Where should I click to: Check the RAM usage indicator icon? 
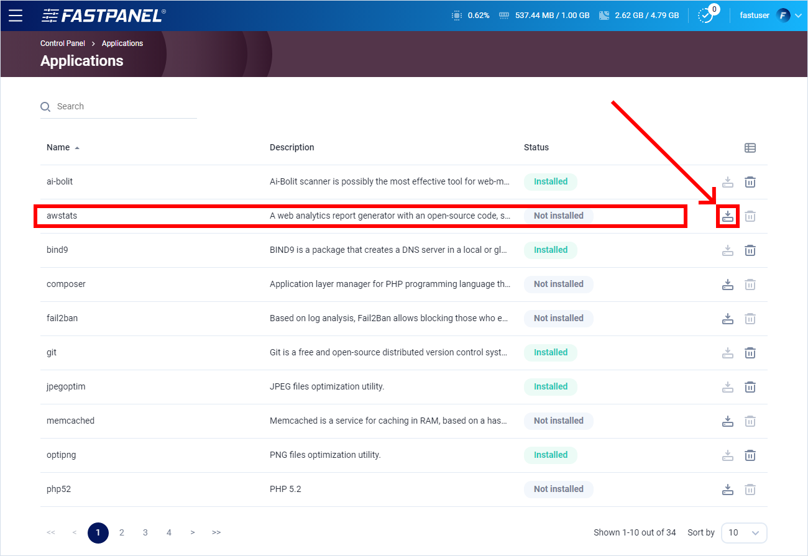[x=504, y=16]
